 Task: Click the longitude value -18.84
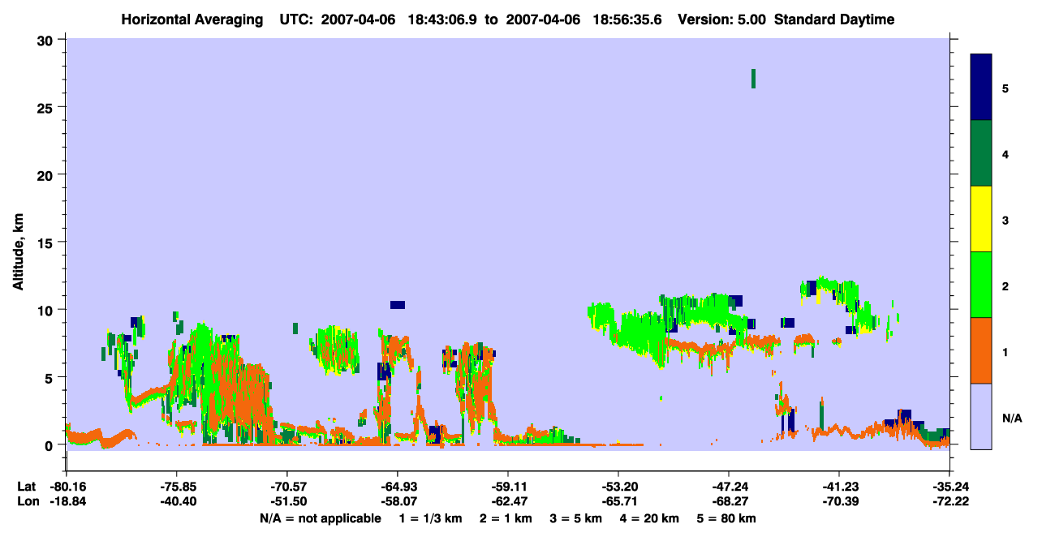click(67, 502)
